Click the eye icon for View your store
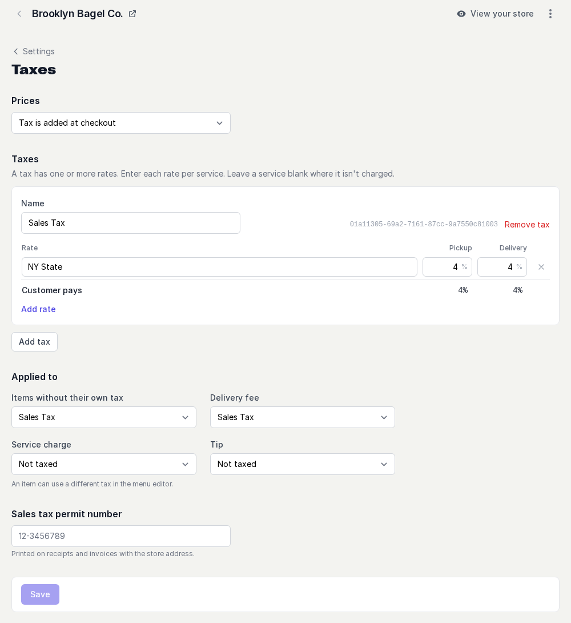 pos(461,14)
